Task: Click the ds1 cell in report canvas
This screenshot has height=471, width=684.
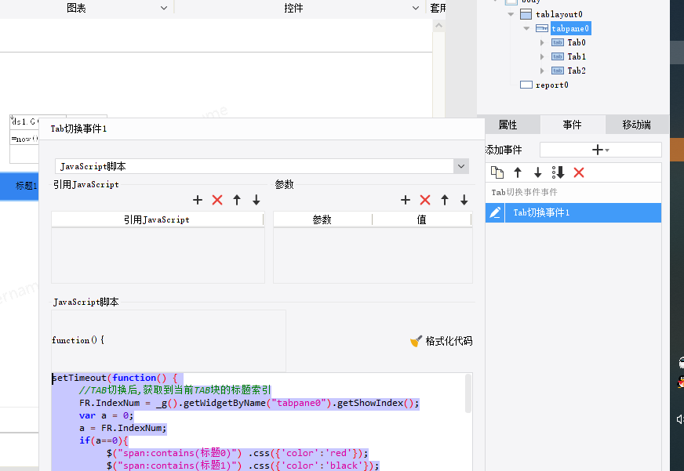Action: 24,121
